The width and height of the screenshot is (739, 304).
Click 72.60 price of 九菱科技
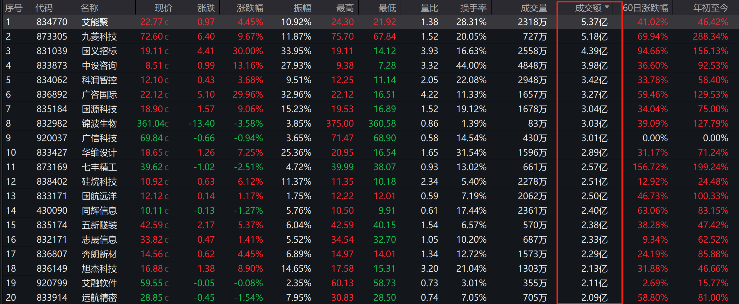pos(152,37)
